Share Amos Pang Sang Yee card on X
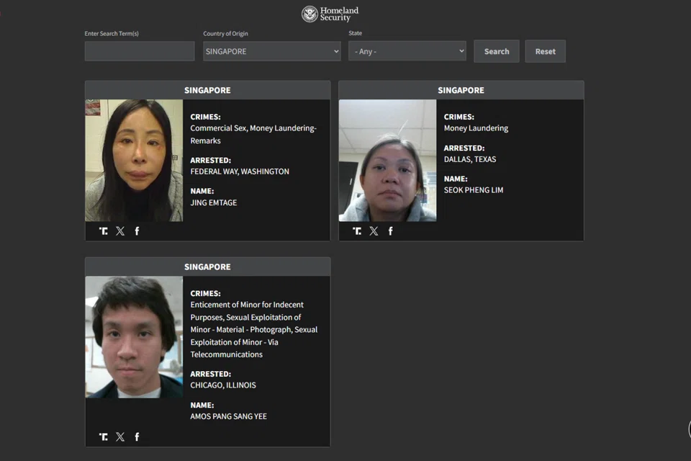 click(120, 437)
